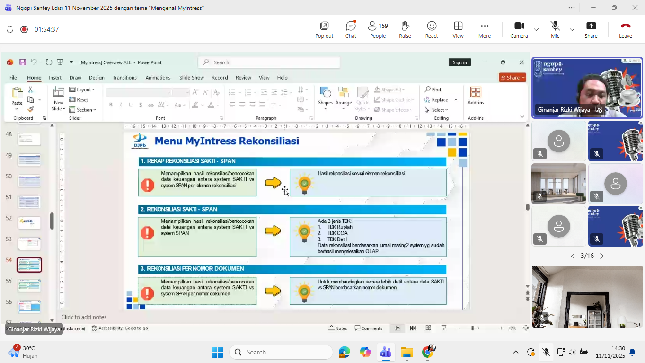Show hidden system tray icons chevron
This screenshot has width=645, height=363.
tap(515, 352)
